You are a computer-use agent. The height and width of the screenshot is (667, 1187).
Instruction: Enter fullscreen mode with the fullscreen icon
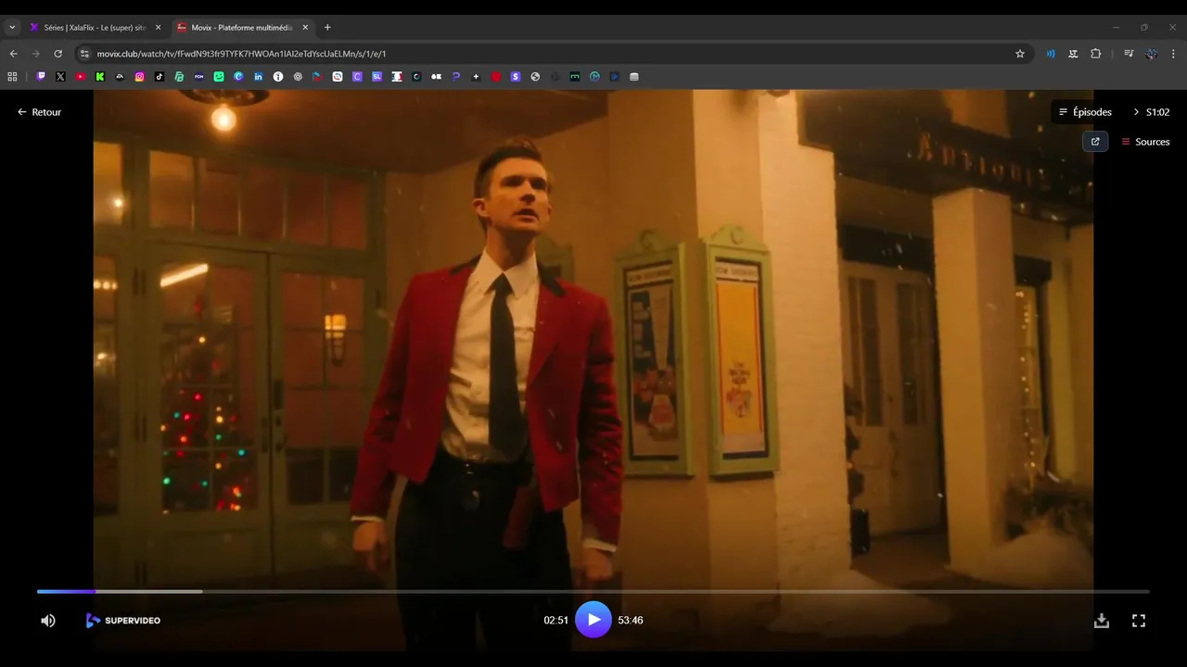tap(1139, 621)
